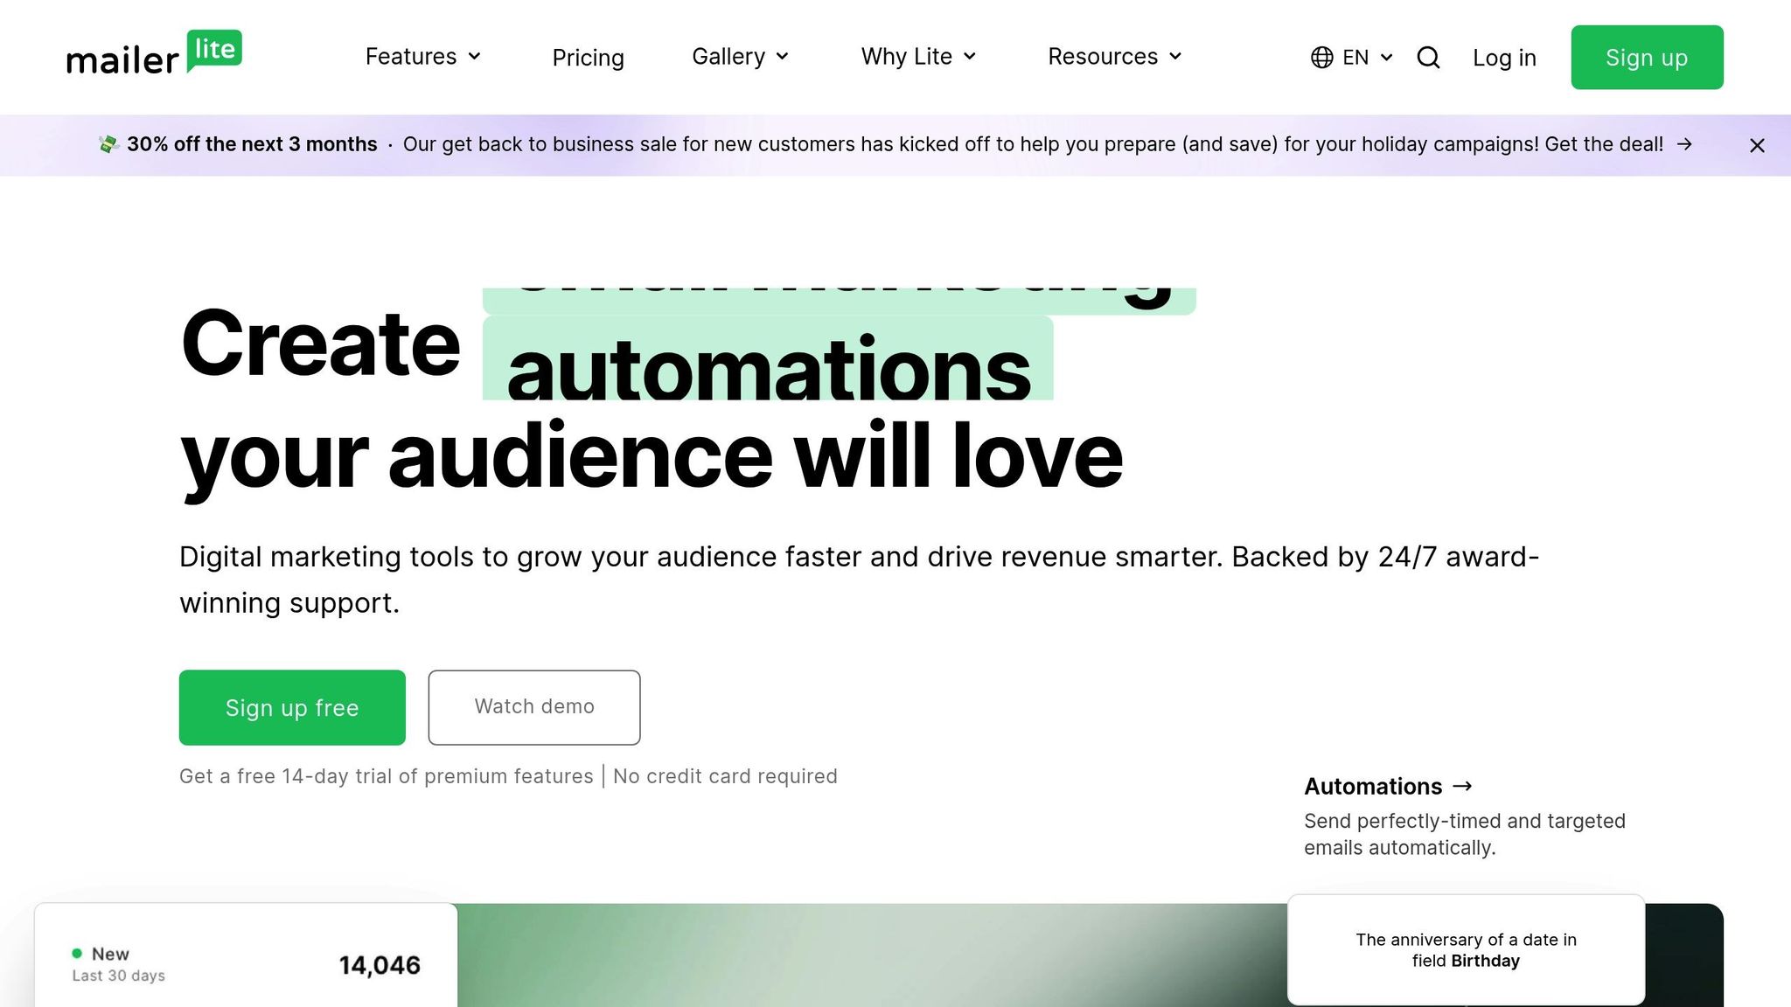Open the Why Lite dropdown
Viewport: 1791px width, 1007px height.
pyautogui.click(x=917, y=57)
